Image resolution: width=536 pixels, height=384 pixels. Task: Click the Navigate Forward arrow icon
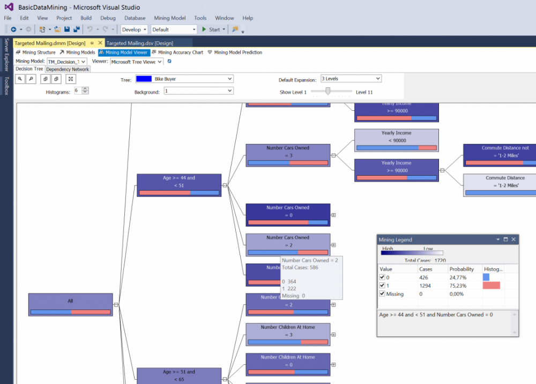[28, 29]
